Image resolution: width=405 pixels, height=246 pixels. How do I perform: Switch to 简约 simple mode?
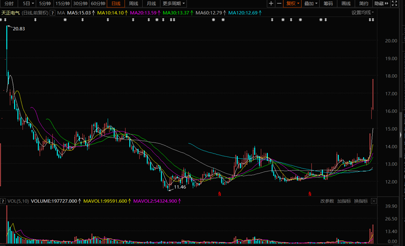tap(363, 3)
